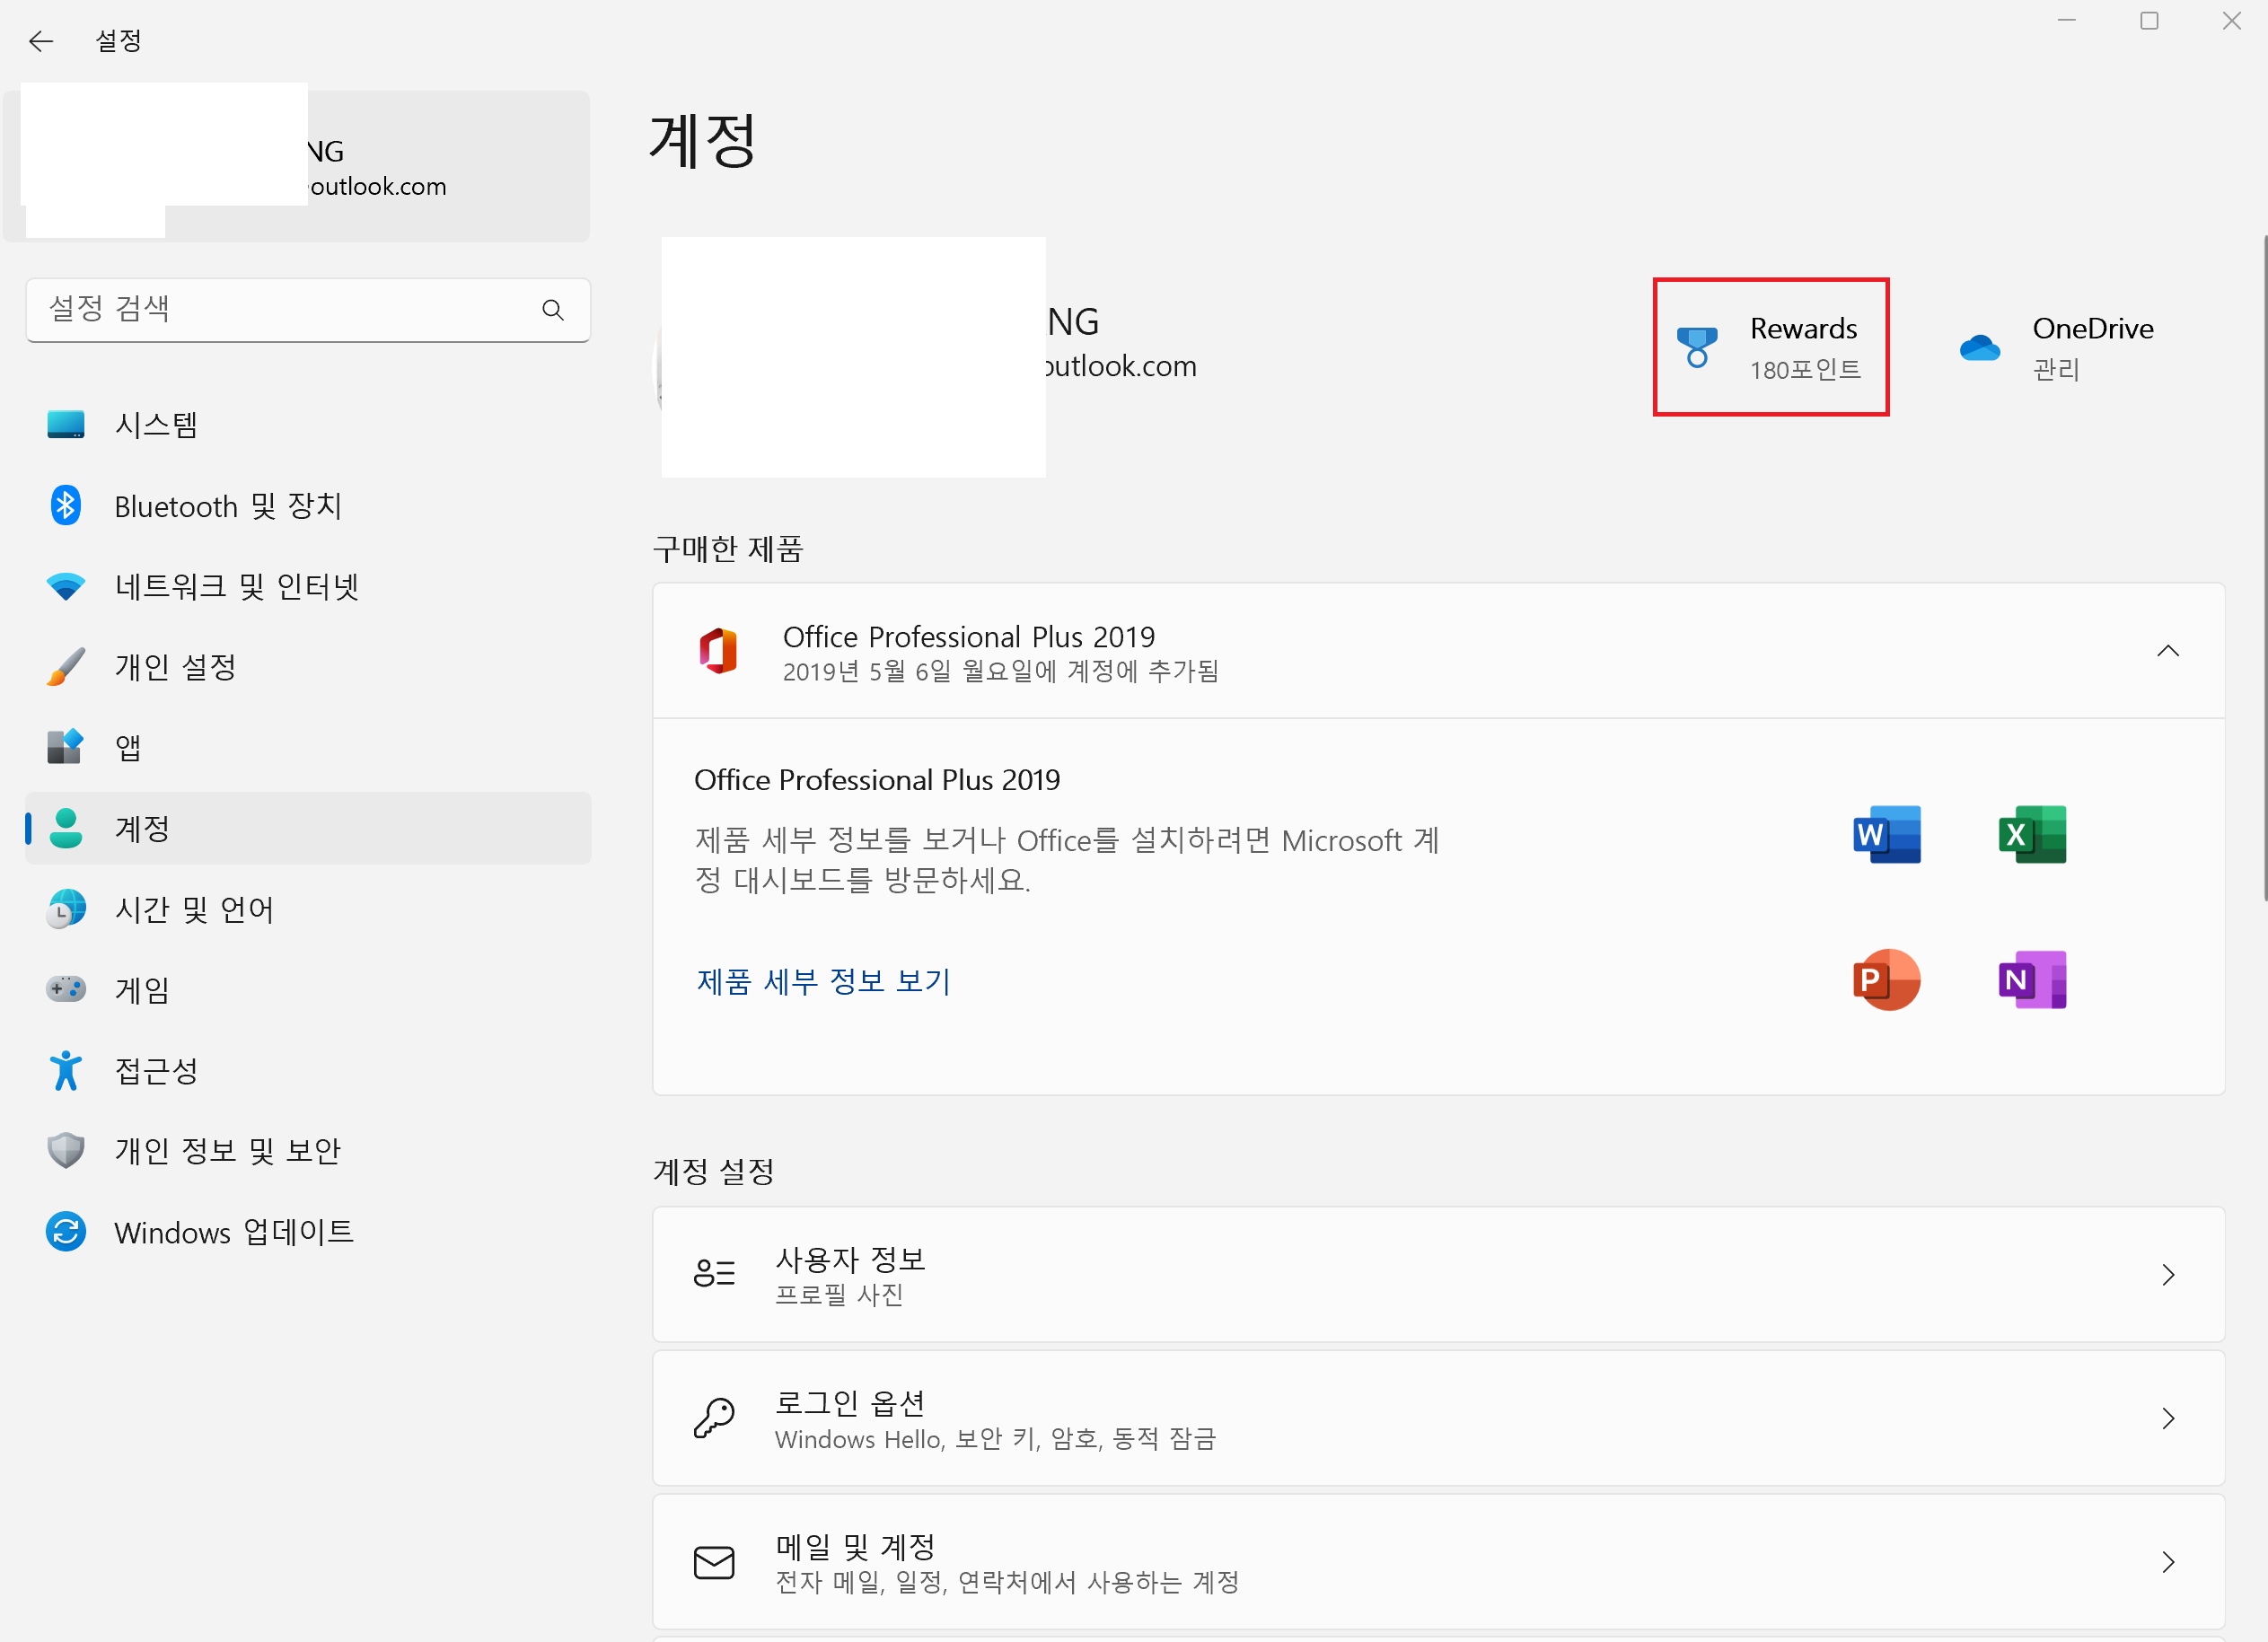Click the PowerPoint app icon
Screen dimensions: 2268x1642
[x=1886, y=979]
